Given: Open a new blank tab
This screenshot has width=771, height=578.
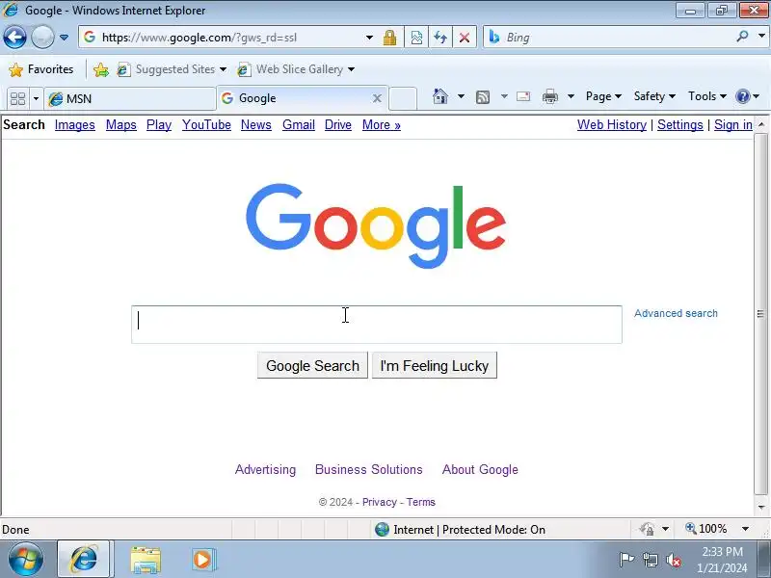Looking at the screenshot, I should (x=403, y=98).
